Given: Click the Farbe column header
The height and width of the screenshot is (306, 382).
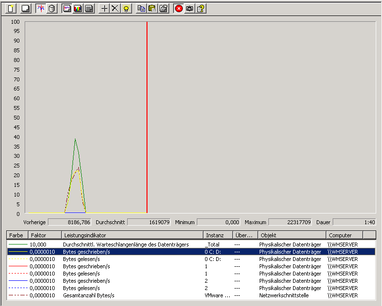Looking at the screenshot, I should 17,235.
